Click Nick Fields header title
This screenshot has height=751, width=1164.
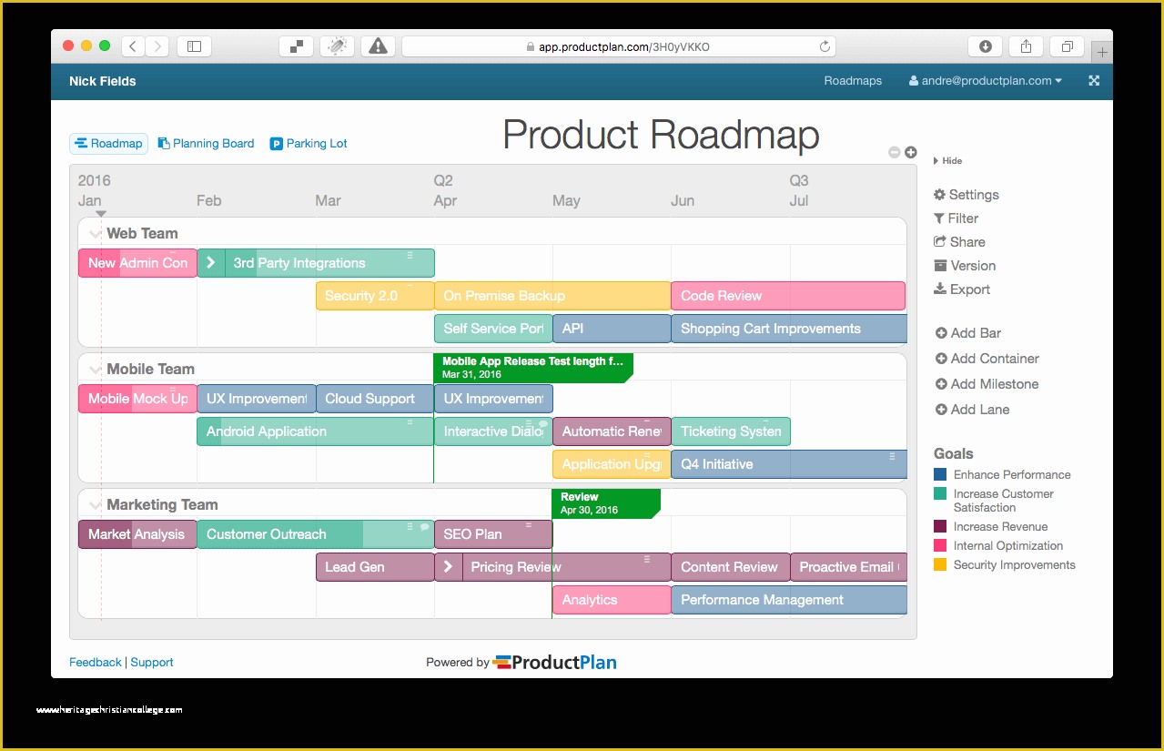[x=103, y=81]
